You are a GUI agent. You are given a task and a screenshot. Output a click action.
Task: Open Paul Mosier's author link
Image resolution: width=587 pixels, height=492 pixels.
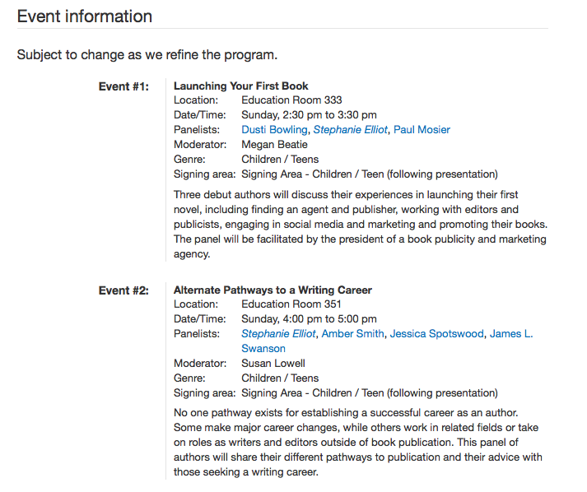tap(422, 130)
